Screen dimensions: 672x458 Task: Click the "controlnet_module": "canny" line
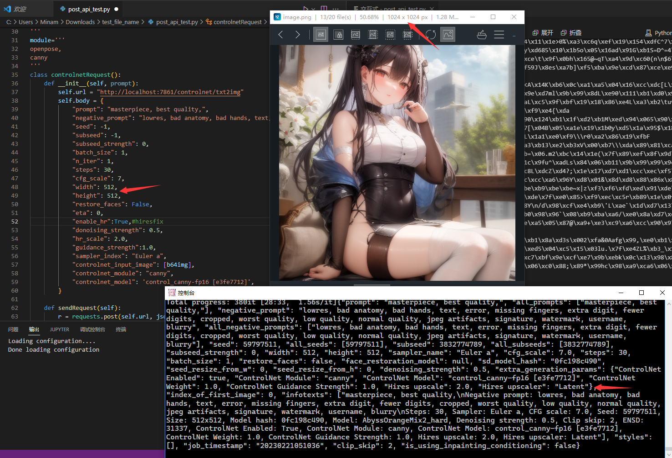[x=122, y=273]
